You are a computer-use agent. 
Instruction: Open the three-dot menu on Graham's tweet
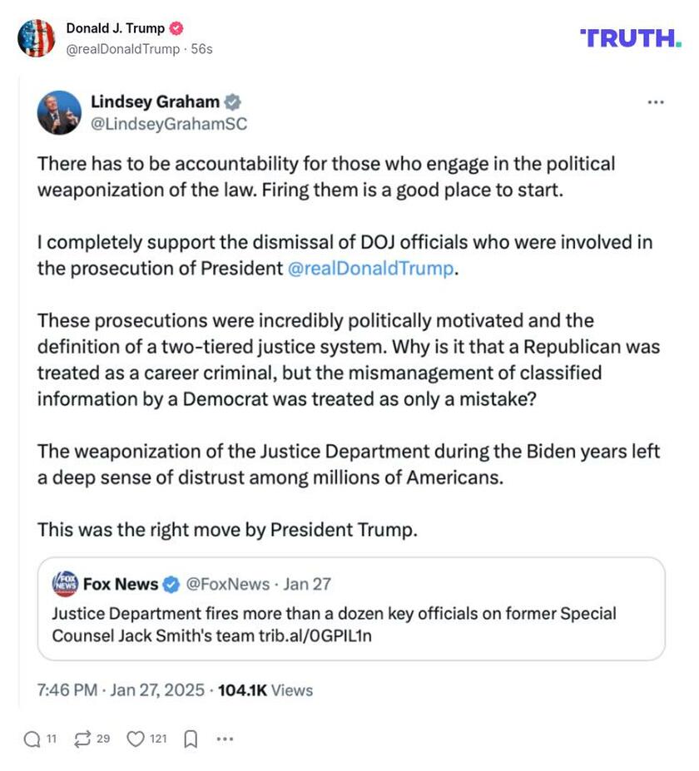click(656, 102)
